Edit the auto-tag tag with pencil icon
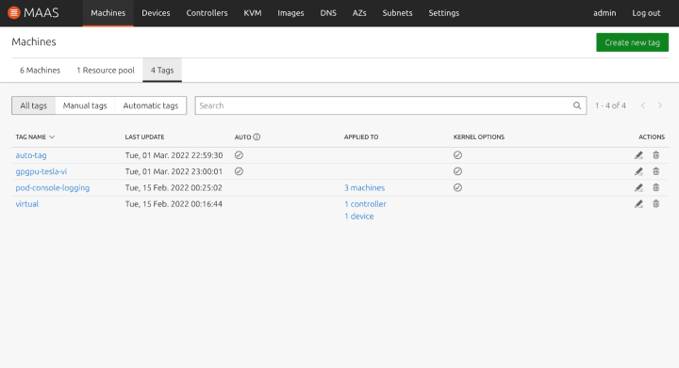 tap(638, 155)
